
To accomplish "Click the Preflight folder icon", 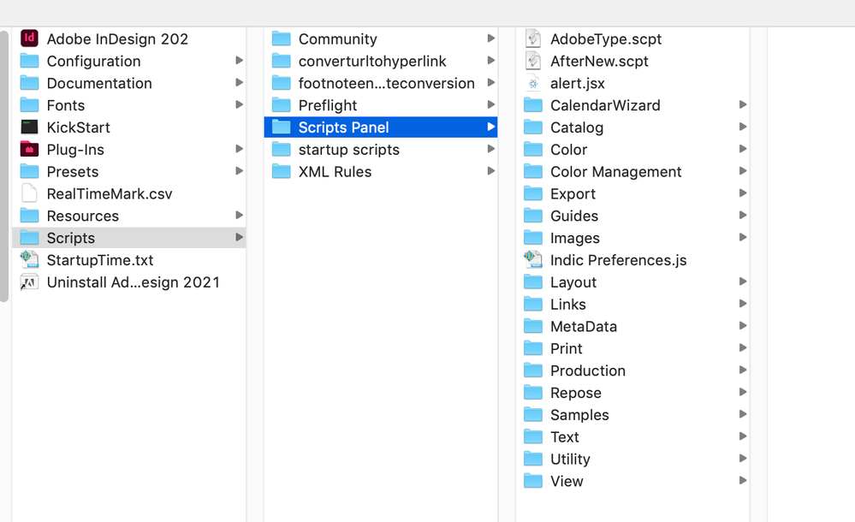I will pos(282,104).
